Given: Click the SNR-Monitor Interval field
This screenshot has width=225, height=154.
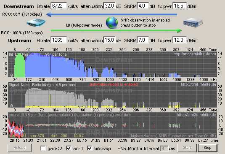Looking at the screenshot, I should [164, 149].
